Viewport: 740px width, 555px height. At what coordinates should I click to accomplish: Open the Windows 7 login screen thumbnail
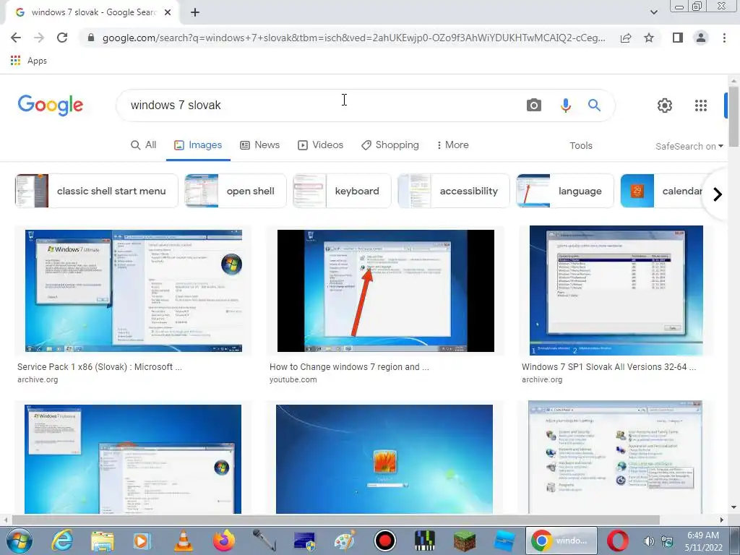pos(384,459)
